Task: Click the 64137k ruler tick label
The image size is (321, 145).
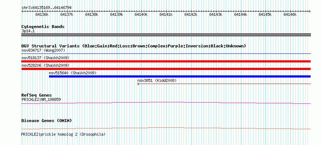Action: 67,15
